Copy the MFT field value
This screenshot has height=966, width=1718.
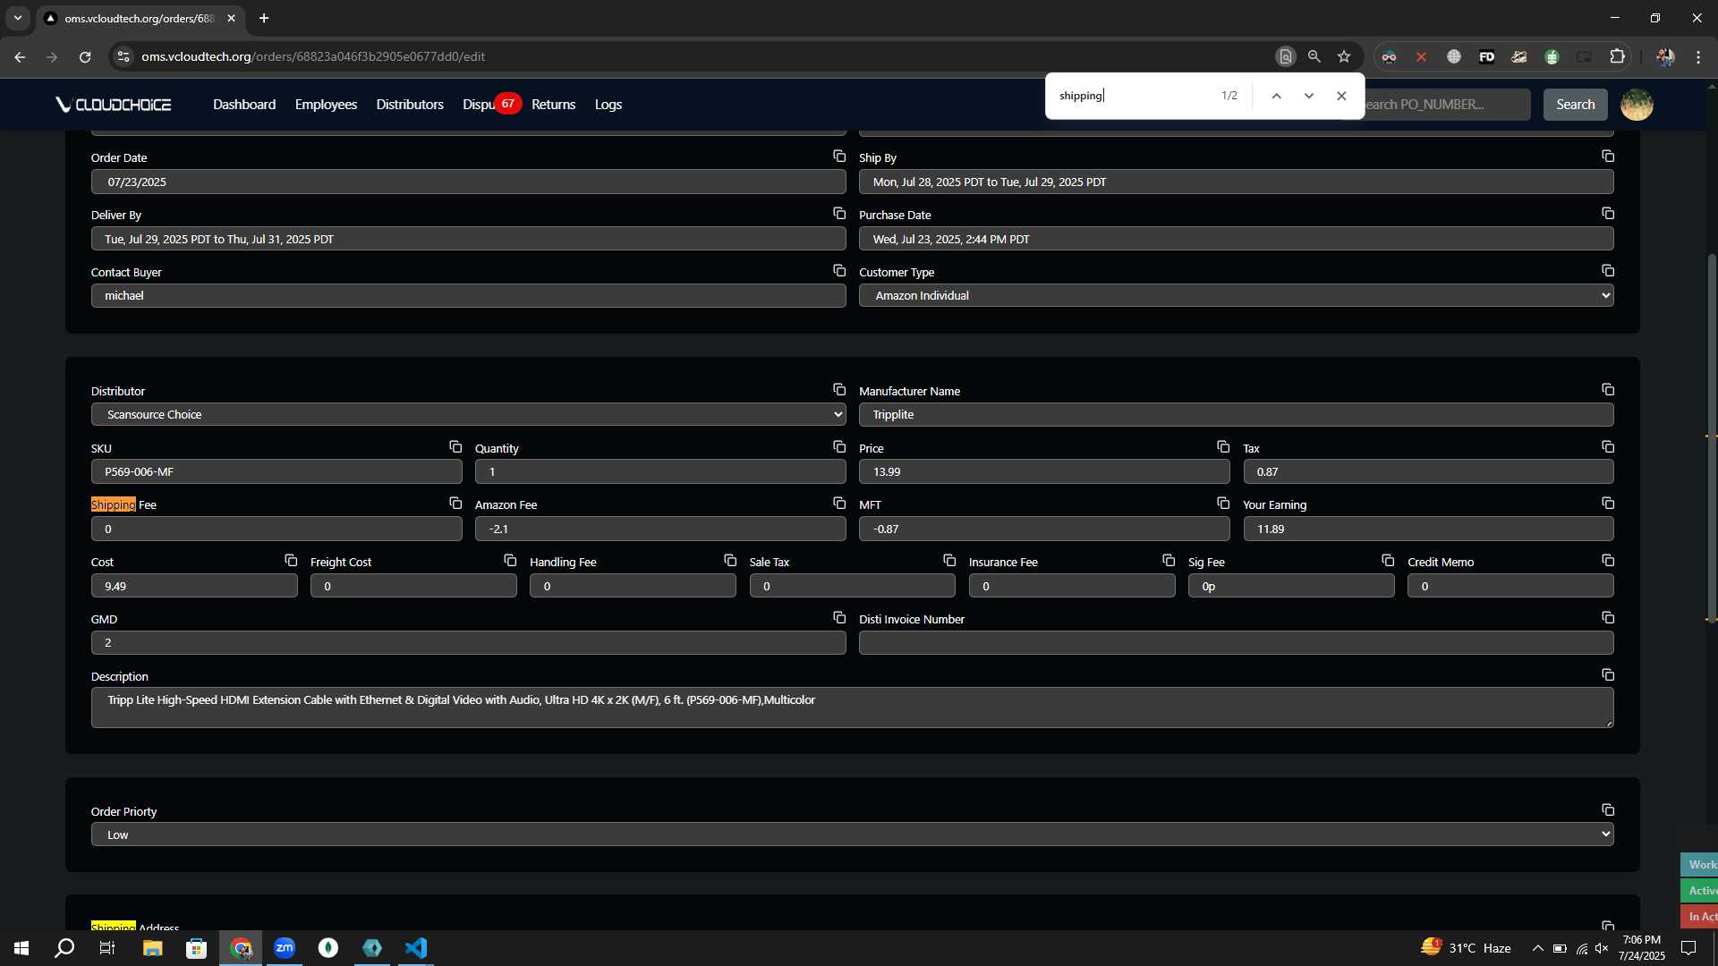(1223, 504)
